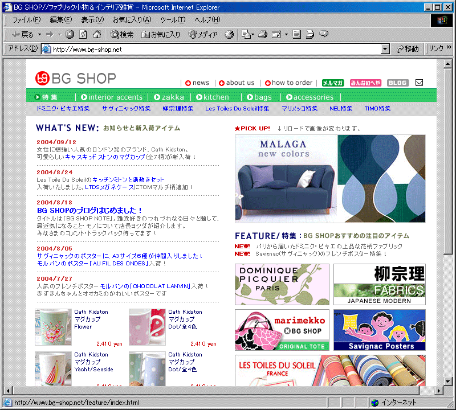Expand the リンク links bar chevron
The width and height of the screenshot is (456, 410).
tap(449, 47)
